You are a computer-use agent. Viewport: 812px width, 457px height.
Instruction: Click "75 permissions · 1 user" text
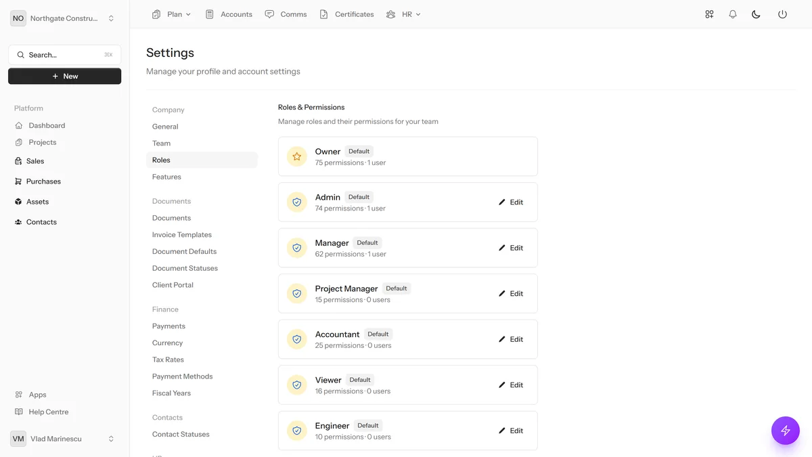pyautogui.click(x=351, y=162)
